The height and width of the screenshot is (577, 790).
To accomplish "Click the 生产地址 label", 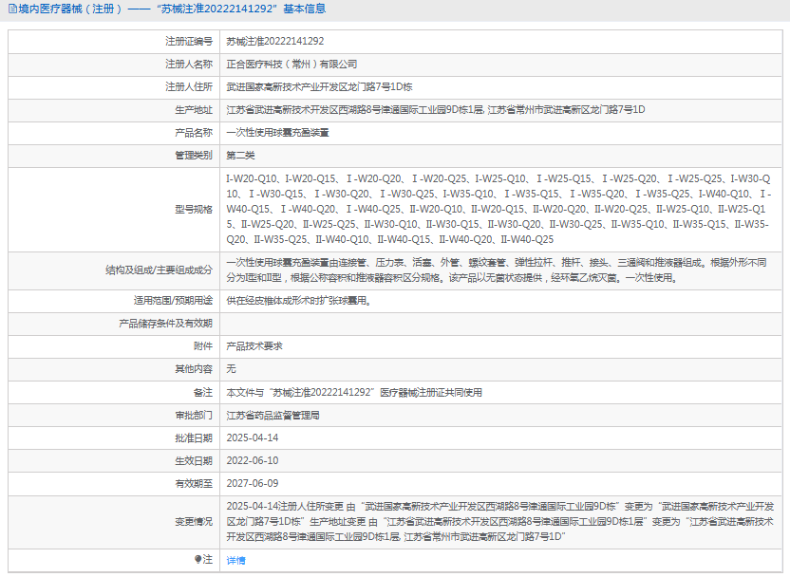I will click(x=194, y=110).
